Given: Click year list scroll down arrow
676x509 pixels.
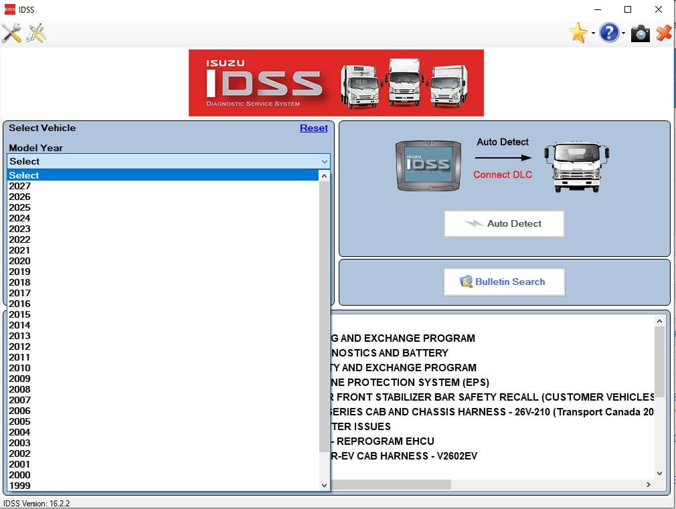Looking at the screenshot, I should [x=324, y=486].
